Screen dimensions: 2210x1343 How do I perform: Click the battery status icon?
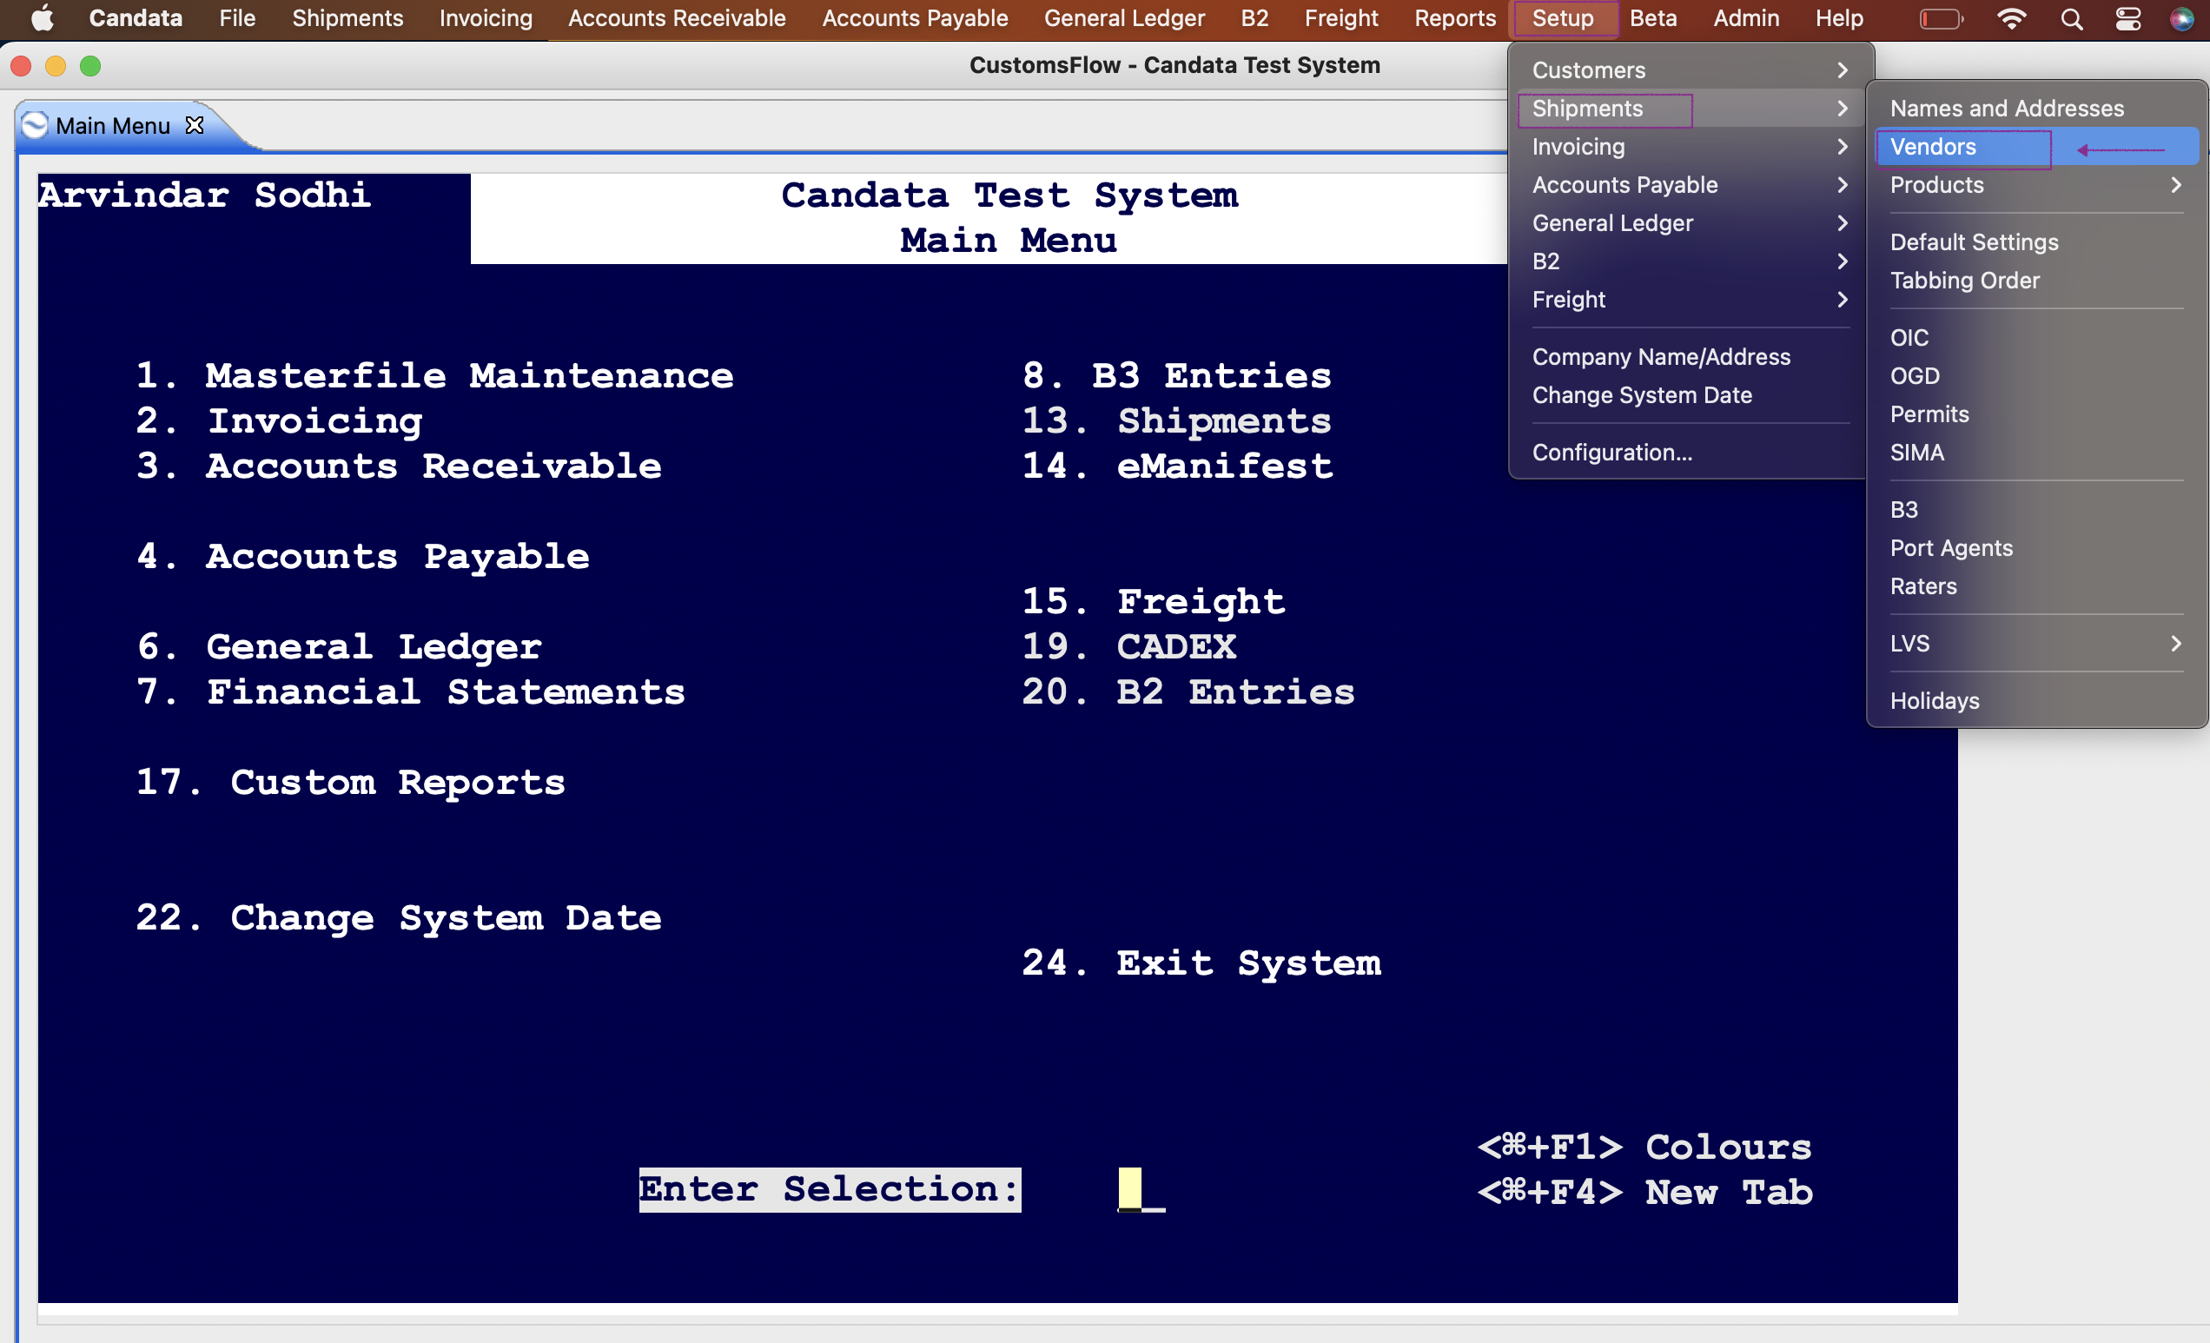[x=1941, y=19]
